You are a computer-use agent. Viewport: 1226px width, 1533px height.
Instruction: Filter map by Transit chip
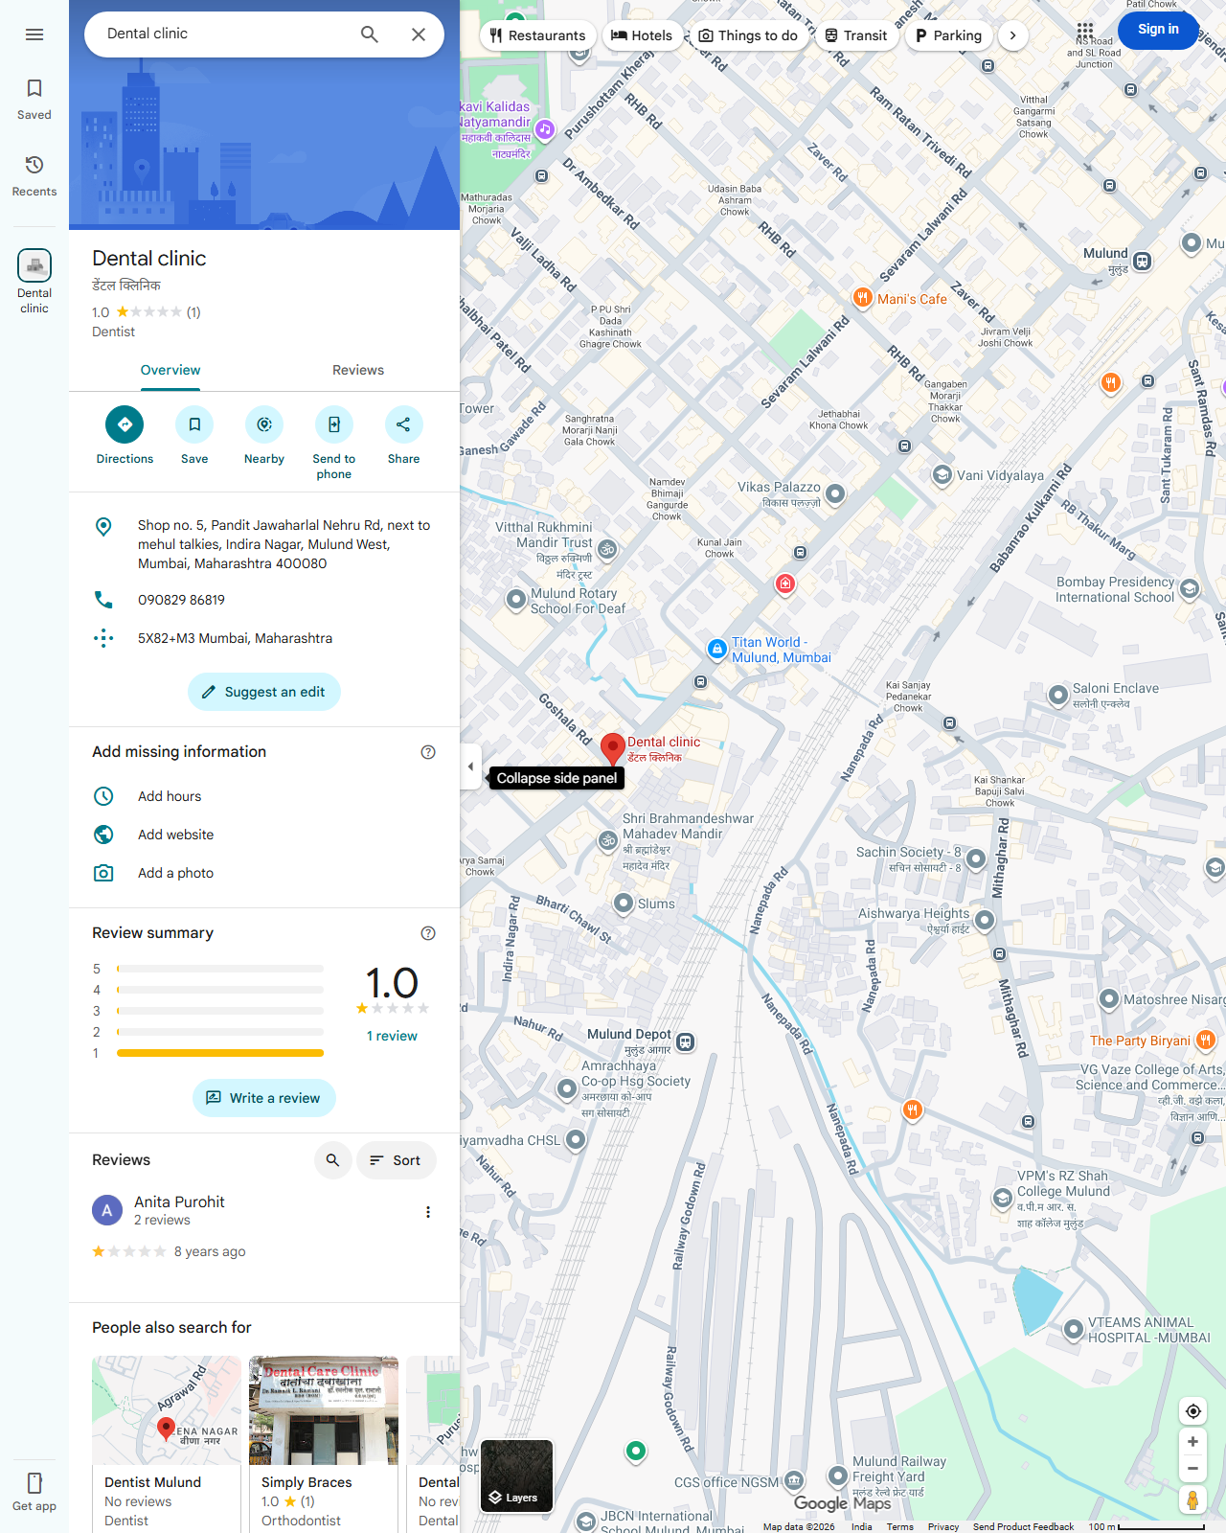point(856,35)
